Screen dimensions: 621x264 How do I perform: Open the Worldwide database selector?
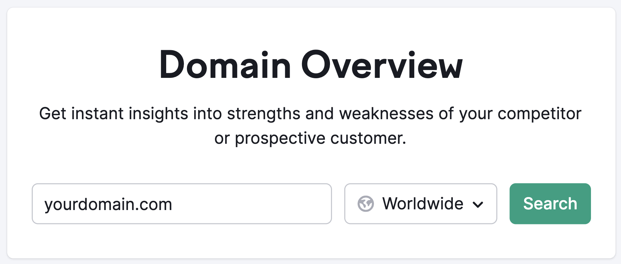(420, 204)
